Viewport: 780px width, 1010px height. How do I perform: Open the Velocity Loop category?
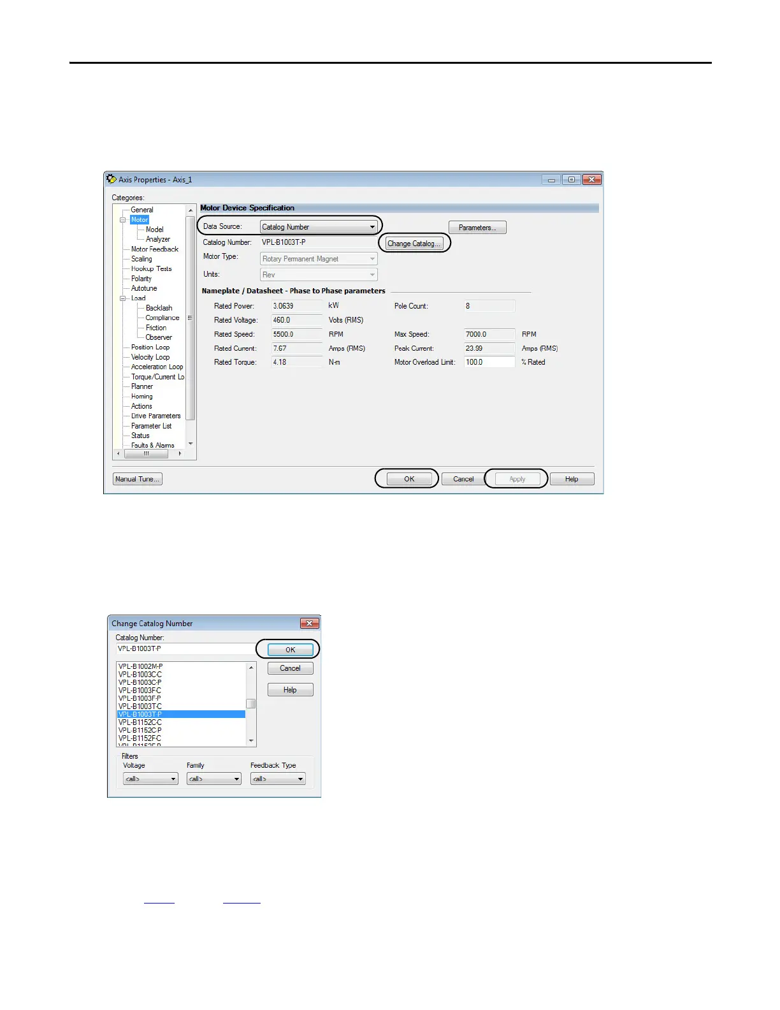pyautogui.click(x=150, y=357)
